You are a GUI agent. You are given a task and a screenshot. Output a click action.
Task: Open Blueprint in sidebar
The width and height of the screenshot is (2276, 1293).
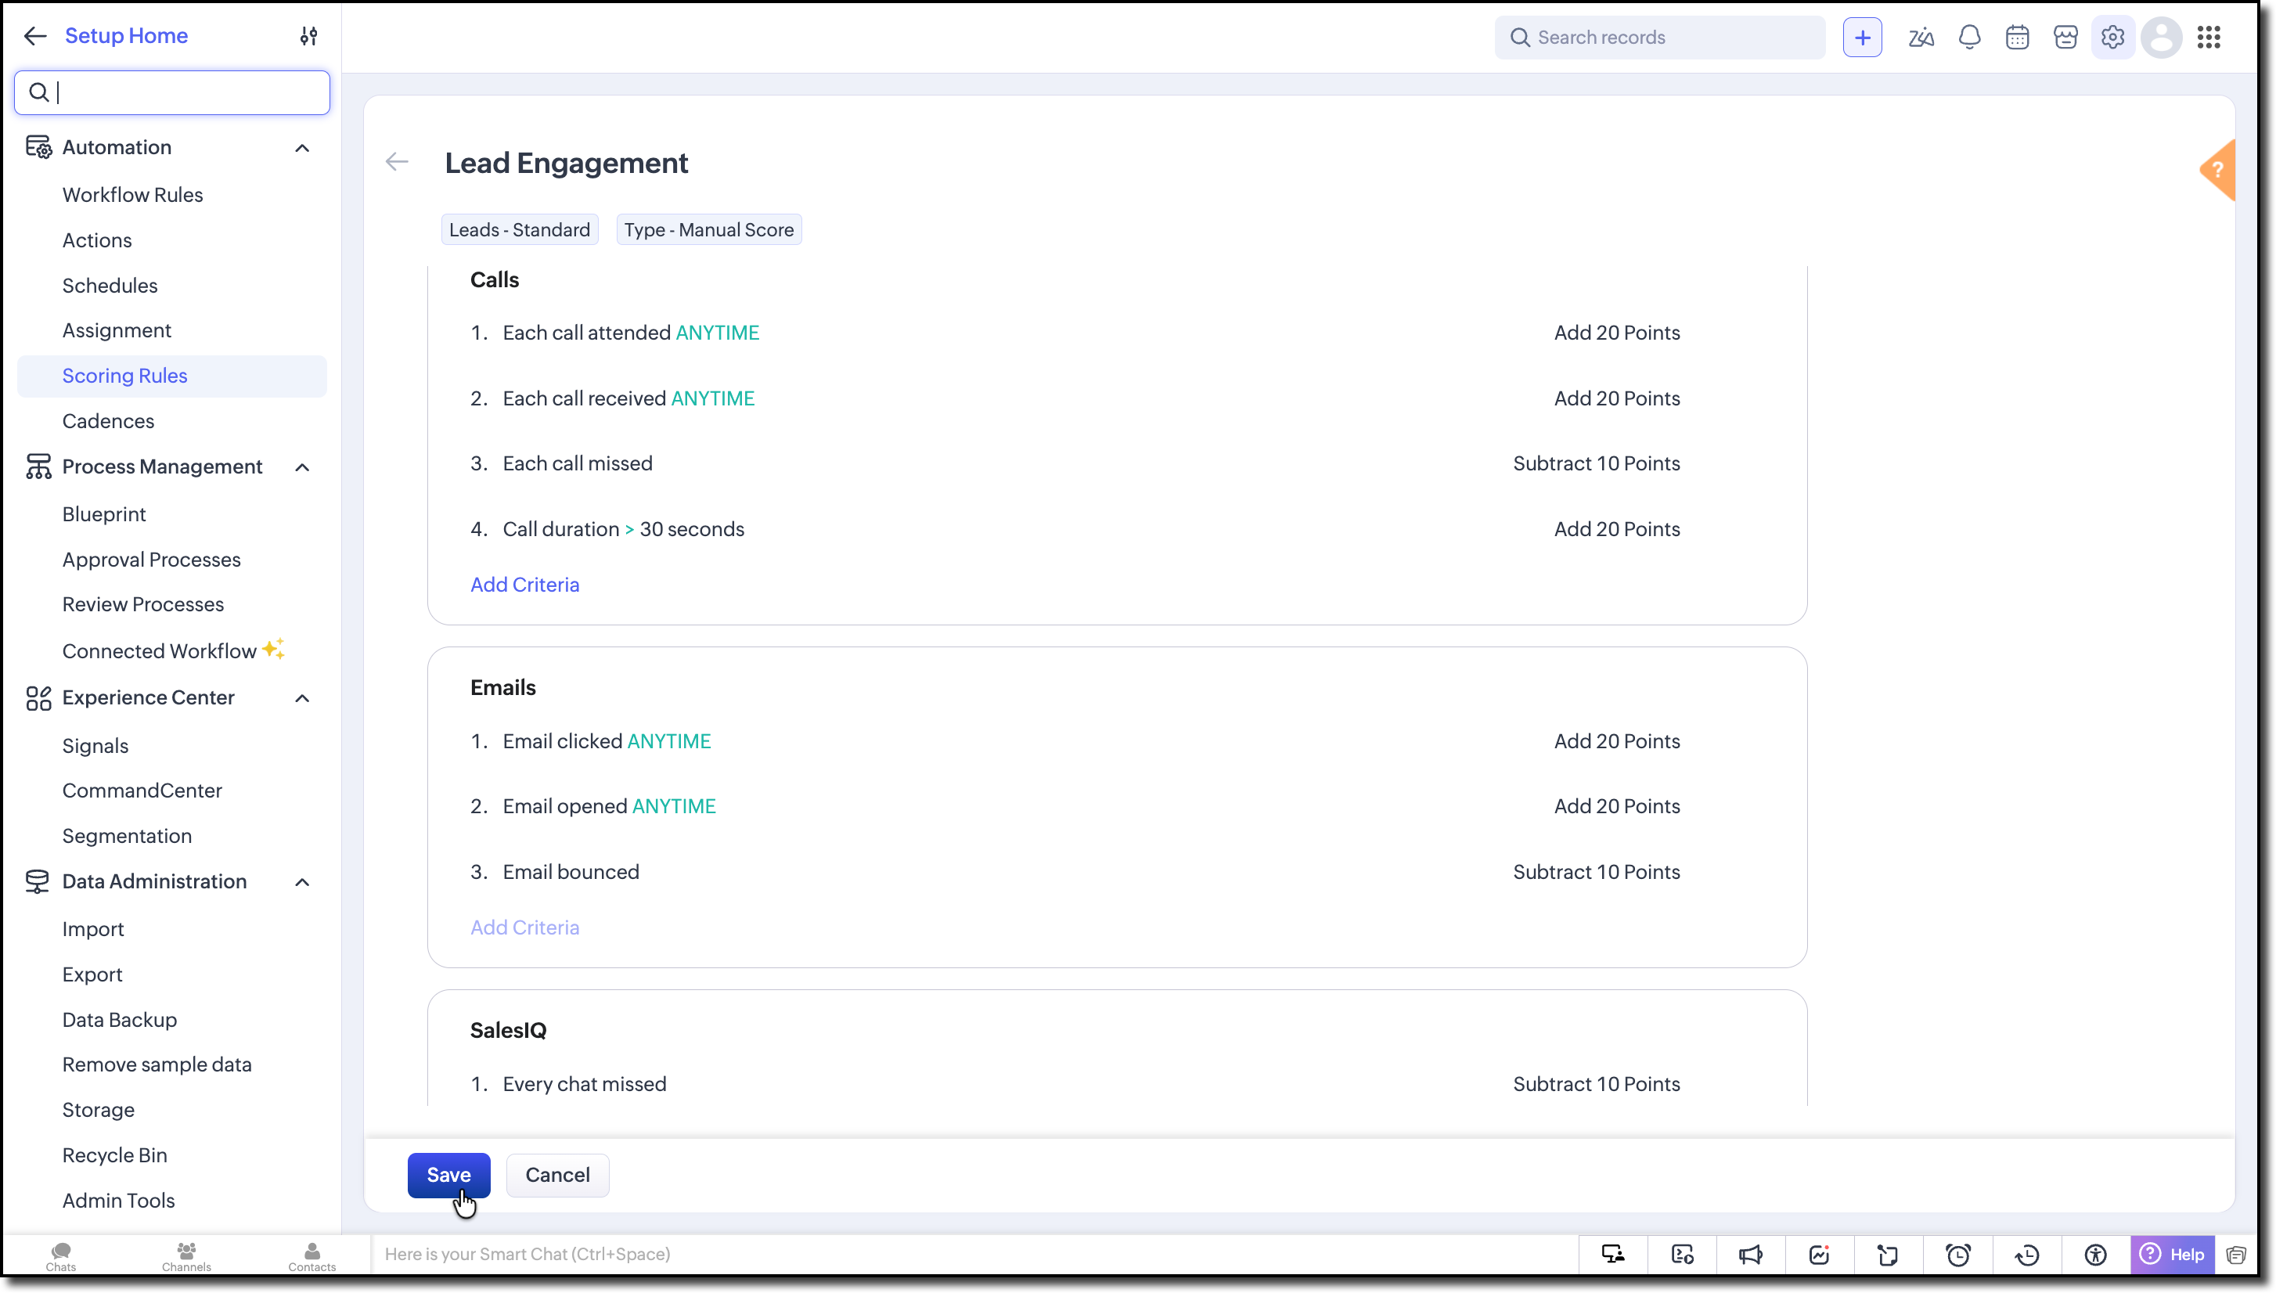pyautogui.click(x=104, y=514)
